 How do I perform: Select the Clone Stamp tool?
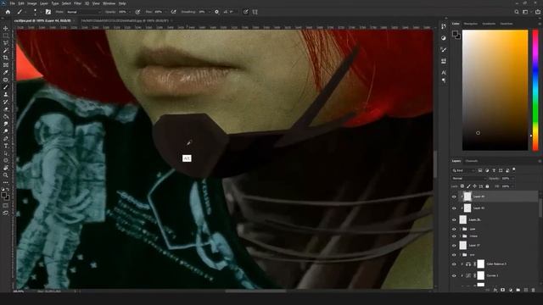6,94
